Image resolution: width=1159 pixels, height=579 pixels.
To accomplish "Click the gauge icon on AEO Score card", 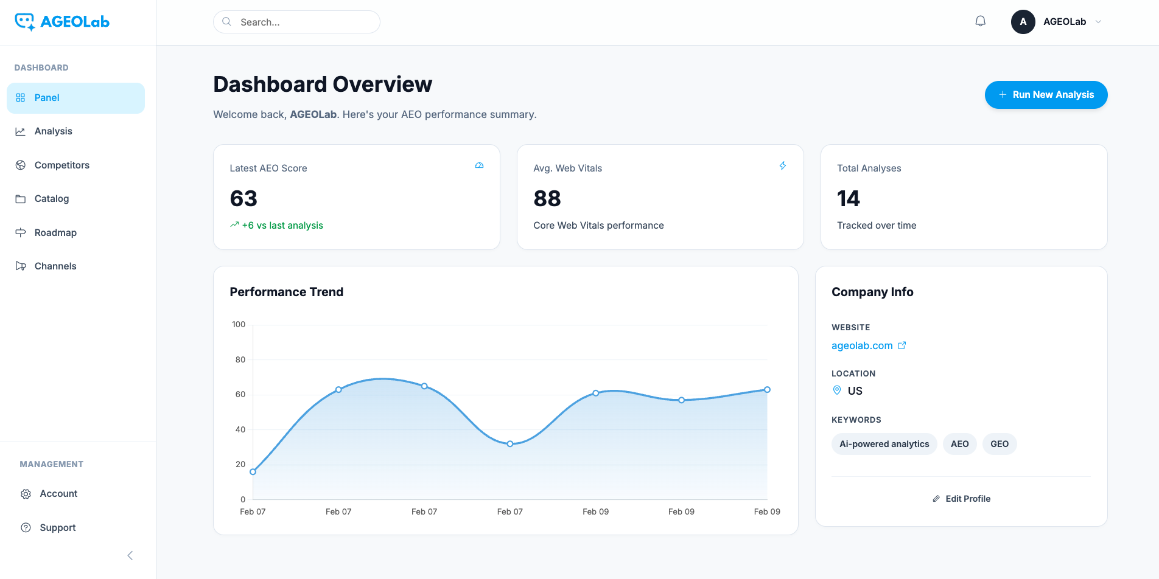I will tap(479, 165).
